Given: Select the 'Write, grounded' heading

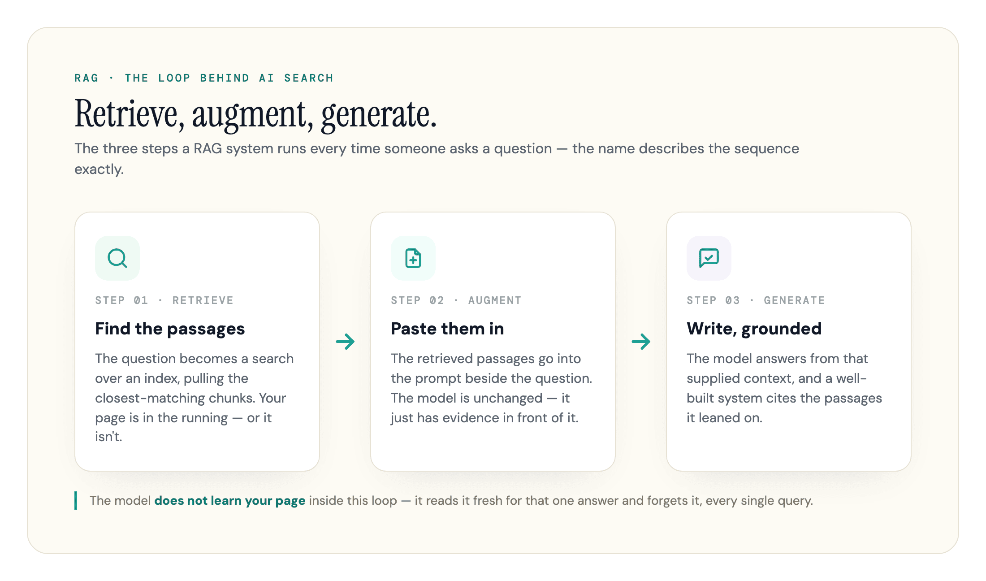Looking at the screenshot, I should (x=754, y=329).
